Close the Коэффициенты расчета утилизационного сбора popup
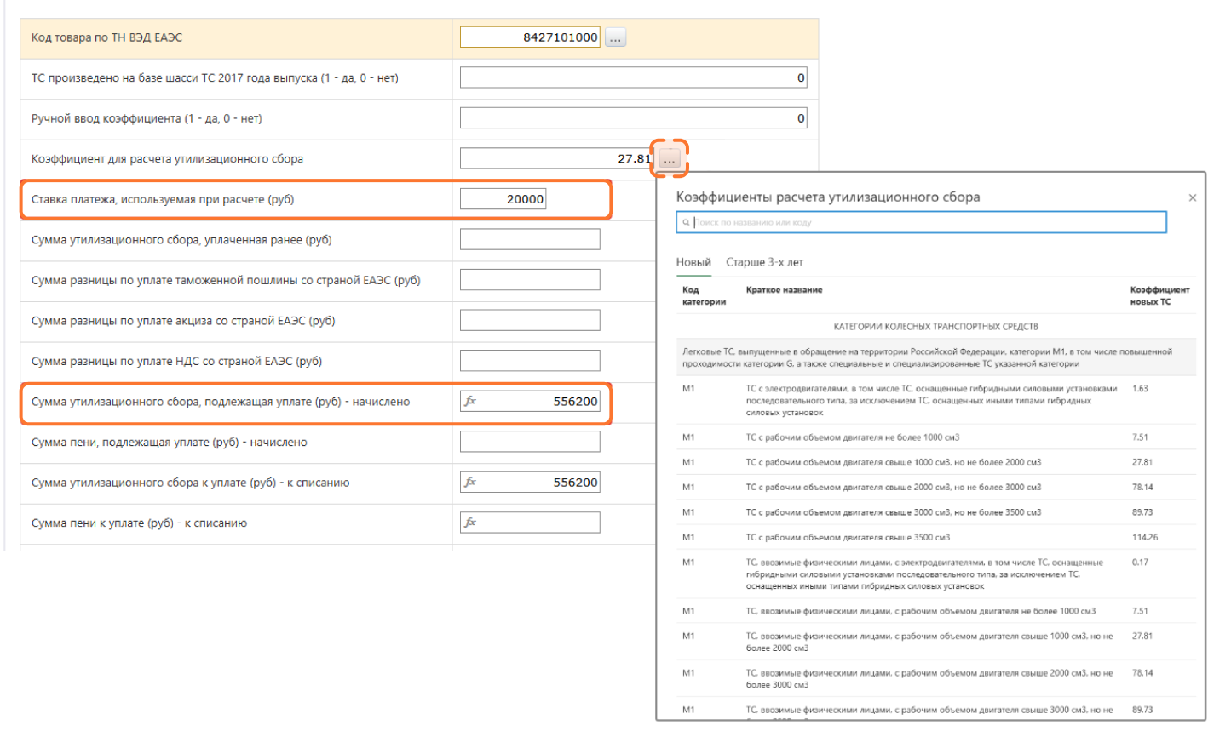This screenshot has width=1208, height=731. 1192,197
